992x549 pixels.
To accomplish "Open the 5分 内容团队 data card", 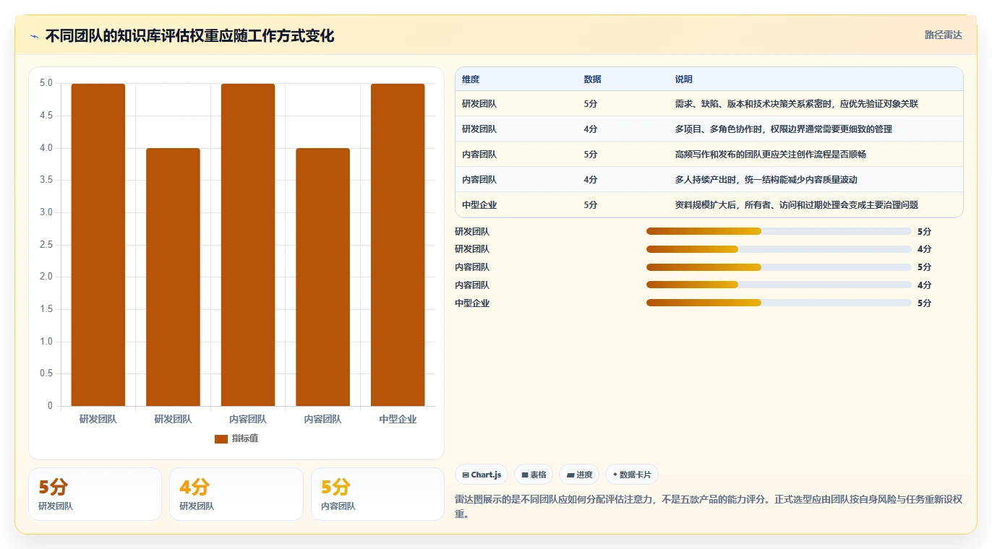I will click(x=377, y=494).
